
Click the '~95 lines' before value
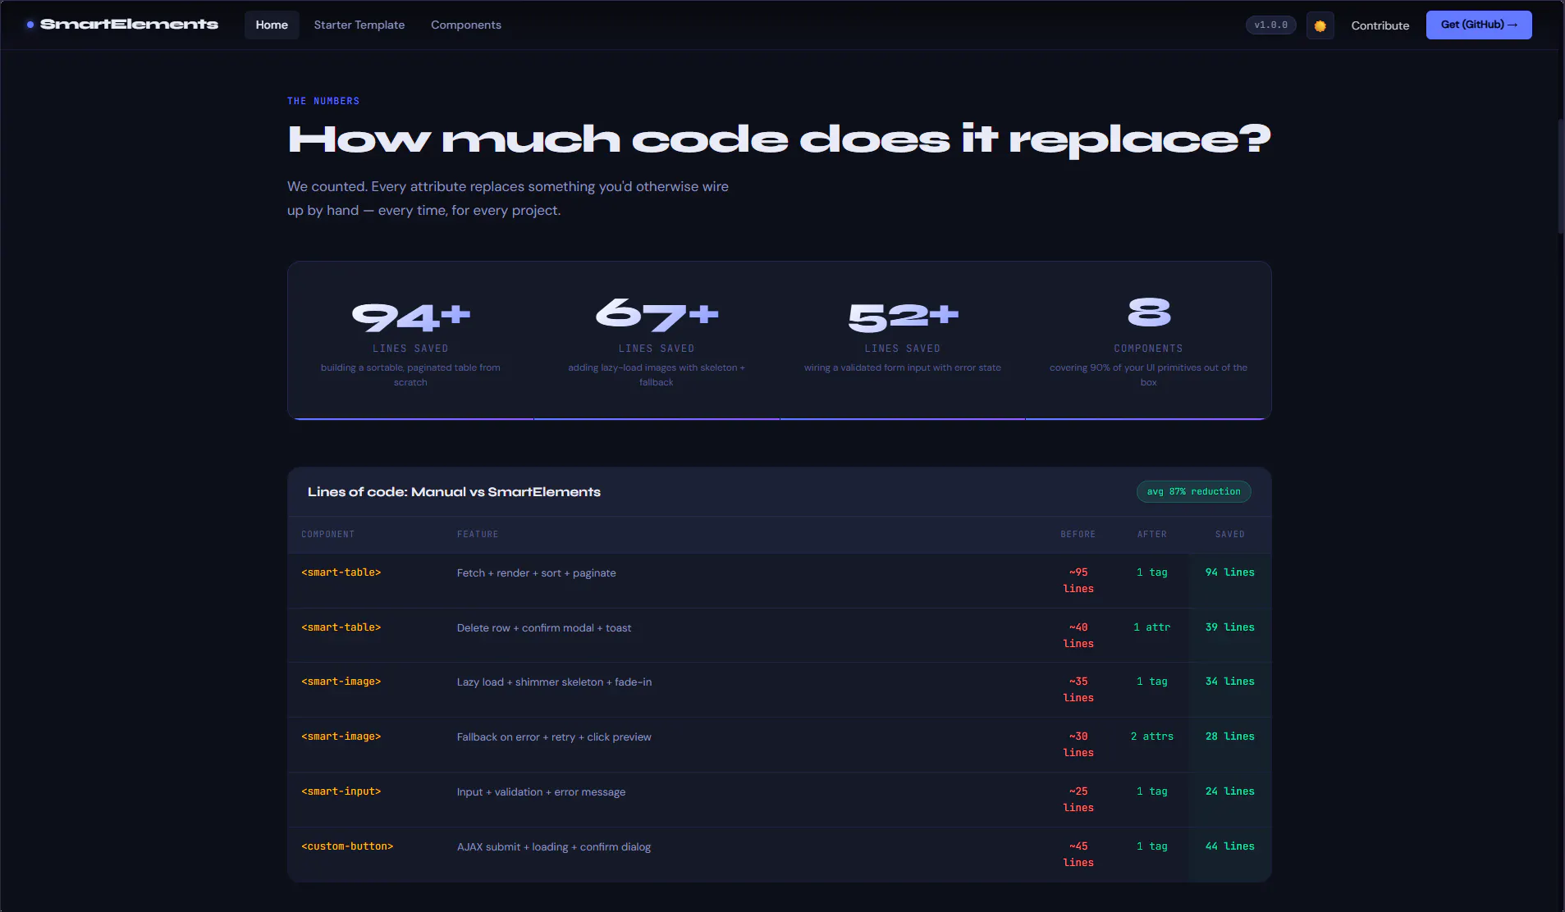1078,581
